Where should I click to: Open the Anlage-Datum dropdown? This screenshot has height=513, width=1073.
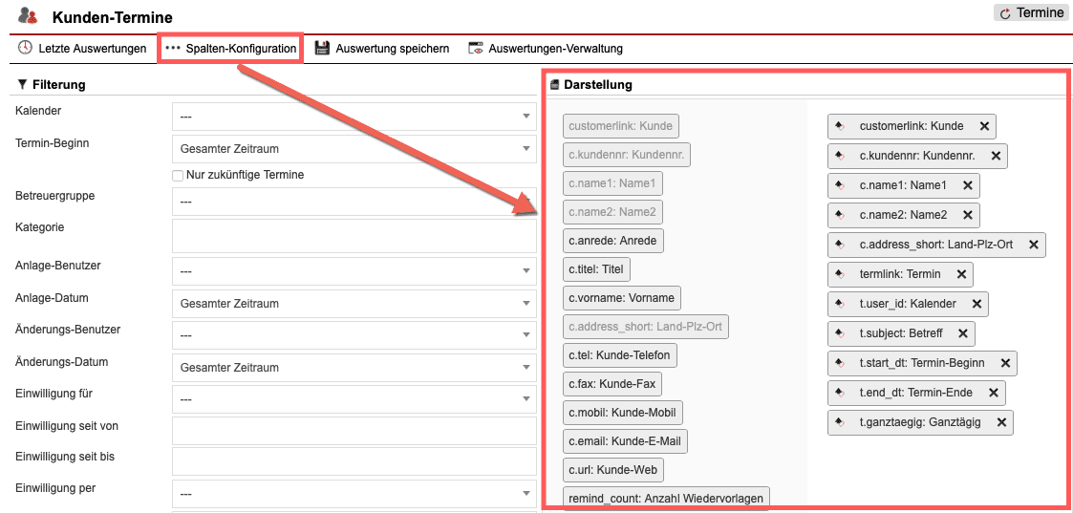click(x=354, y=304)
